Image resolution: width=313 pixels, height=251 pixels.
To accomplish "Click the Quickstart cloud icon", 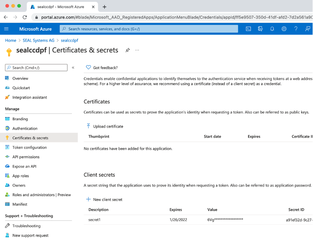I will pyautogui.click(x=7, y=88).
